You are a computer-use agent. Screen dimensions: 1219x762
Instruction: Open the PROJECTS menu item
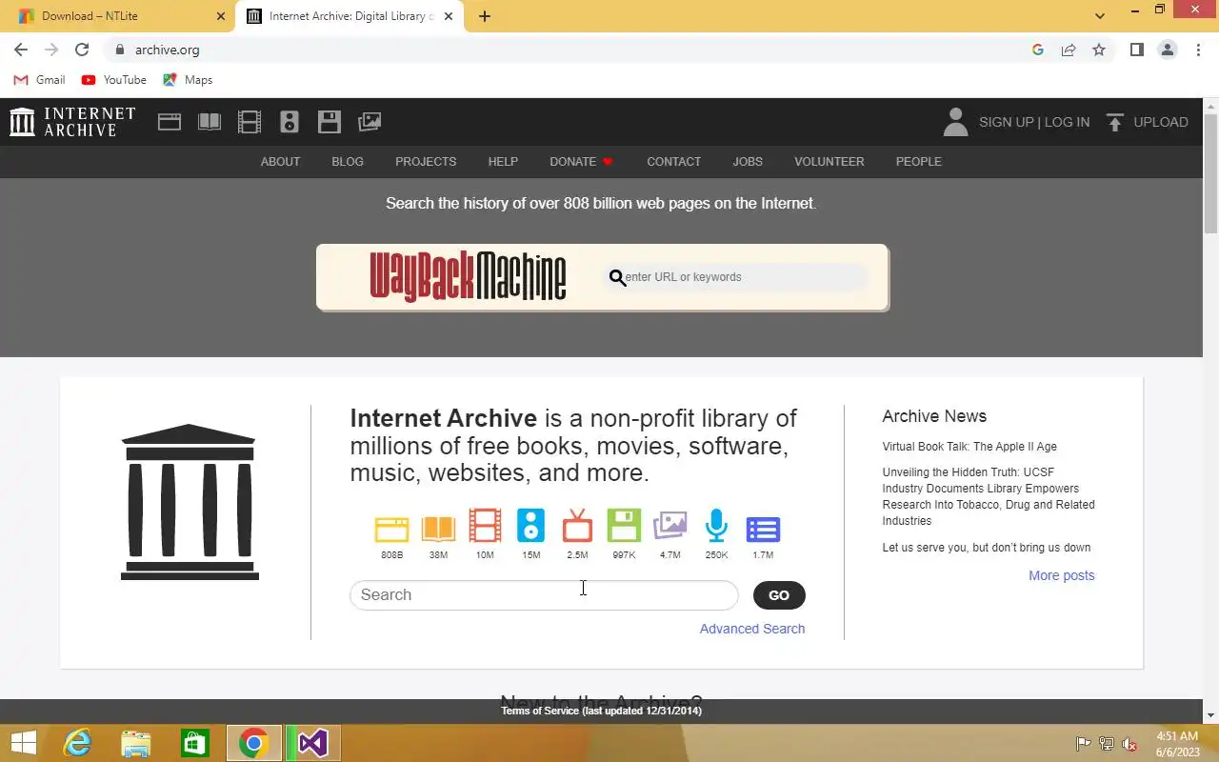(426, 162)
